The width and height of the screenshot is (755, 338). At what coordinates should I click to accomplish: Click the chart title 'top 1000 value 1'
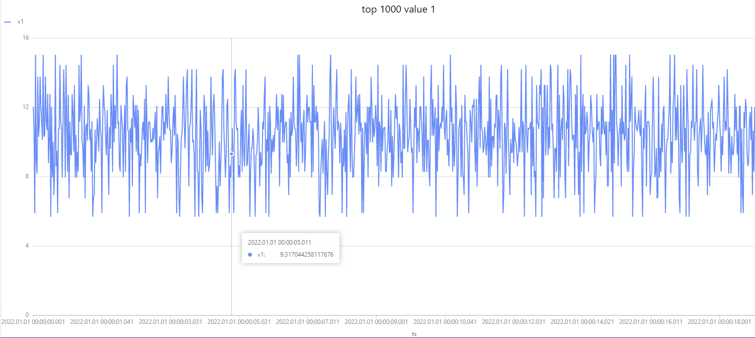[398, 10]
